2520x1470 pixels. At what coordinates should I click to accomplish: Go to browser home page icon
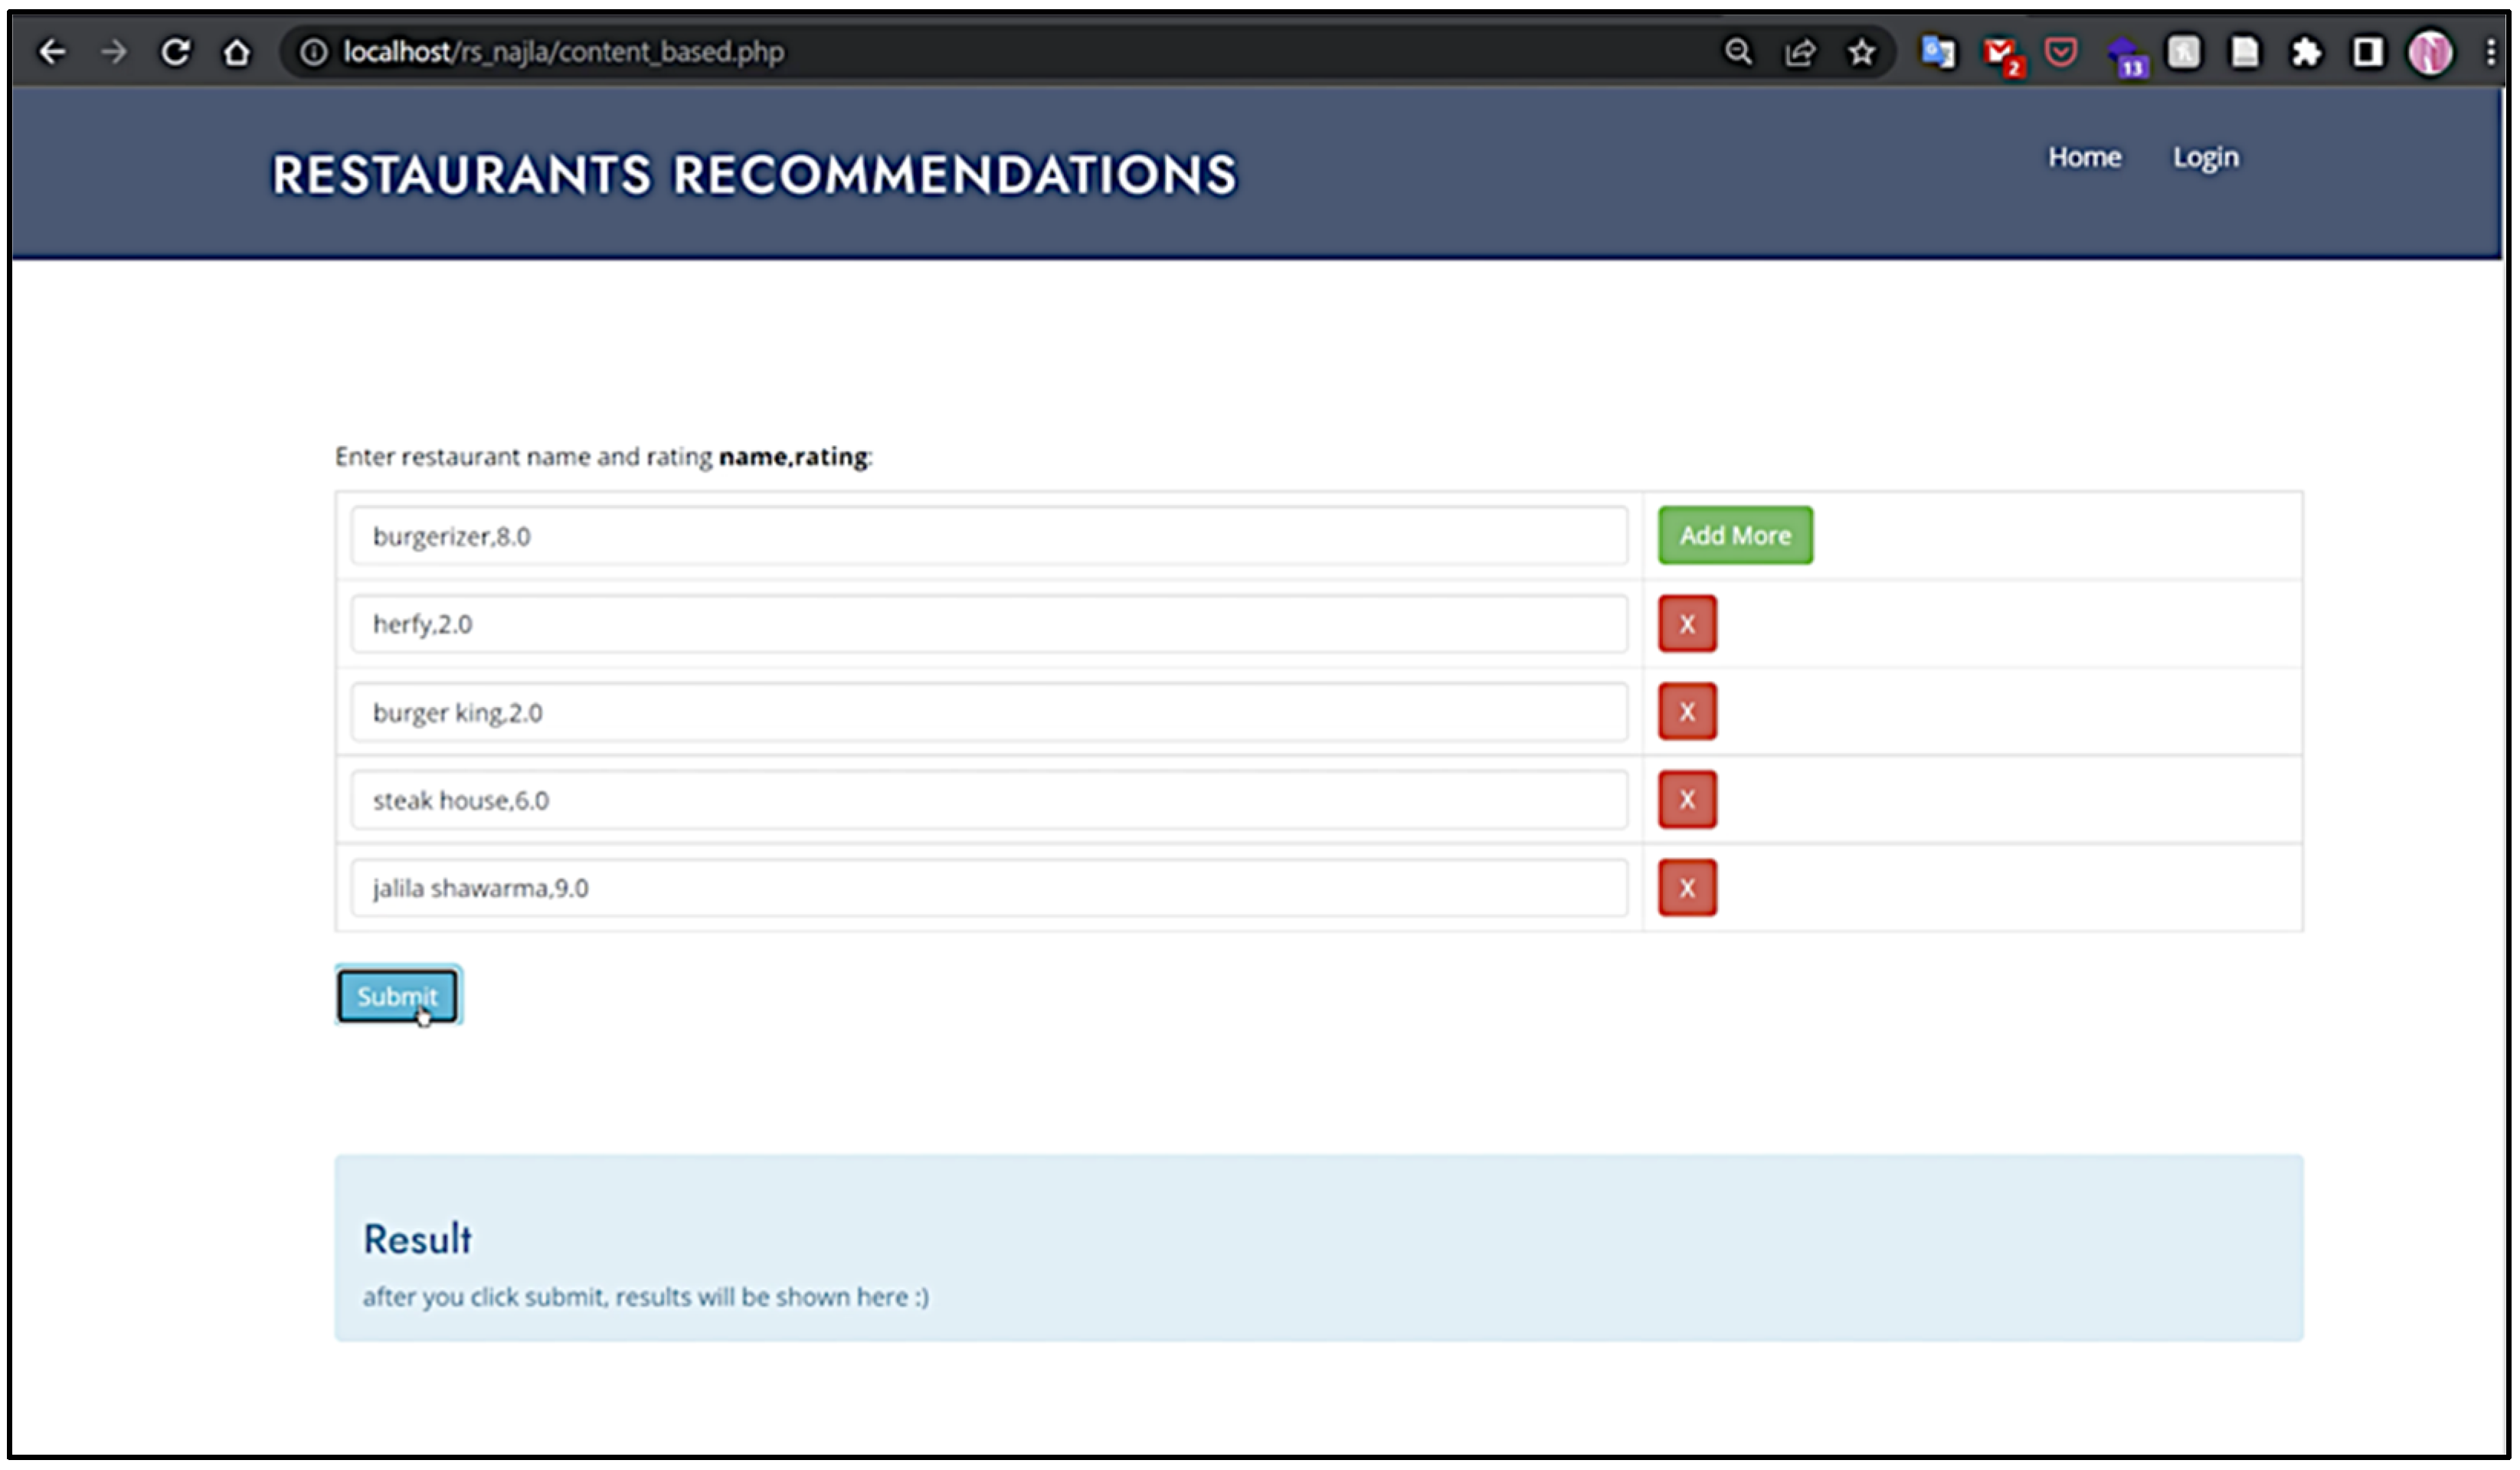pyautogui.click(x=237, y=52)
